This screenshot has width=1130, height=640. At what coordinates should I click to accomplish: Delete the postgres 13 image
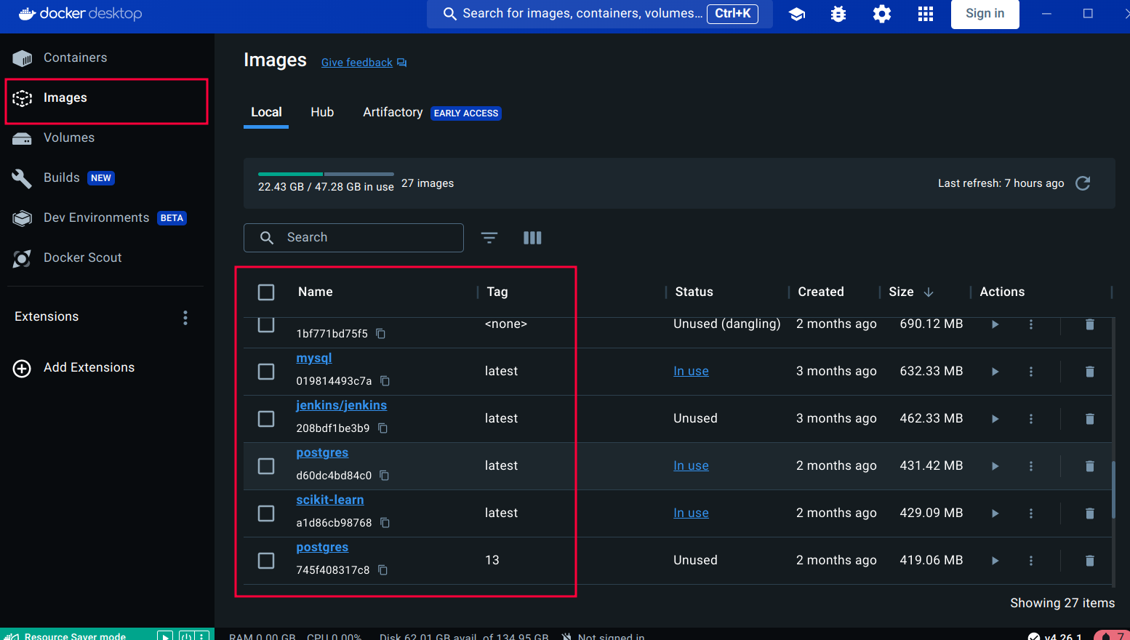1089,561
